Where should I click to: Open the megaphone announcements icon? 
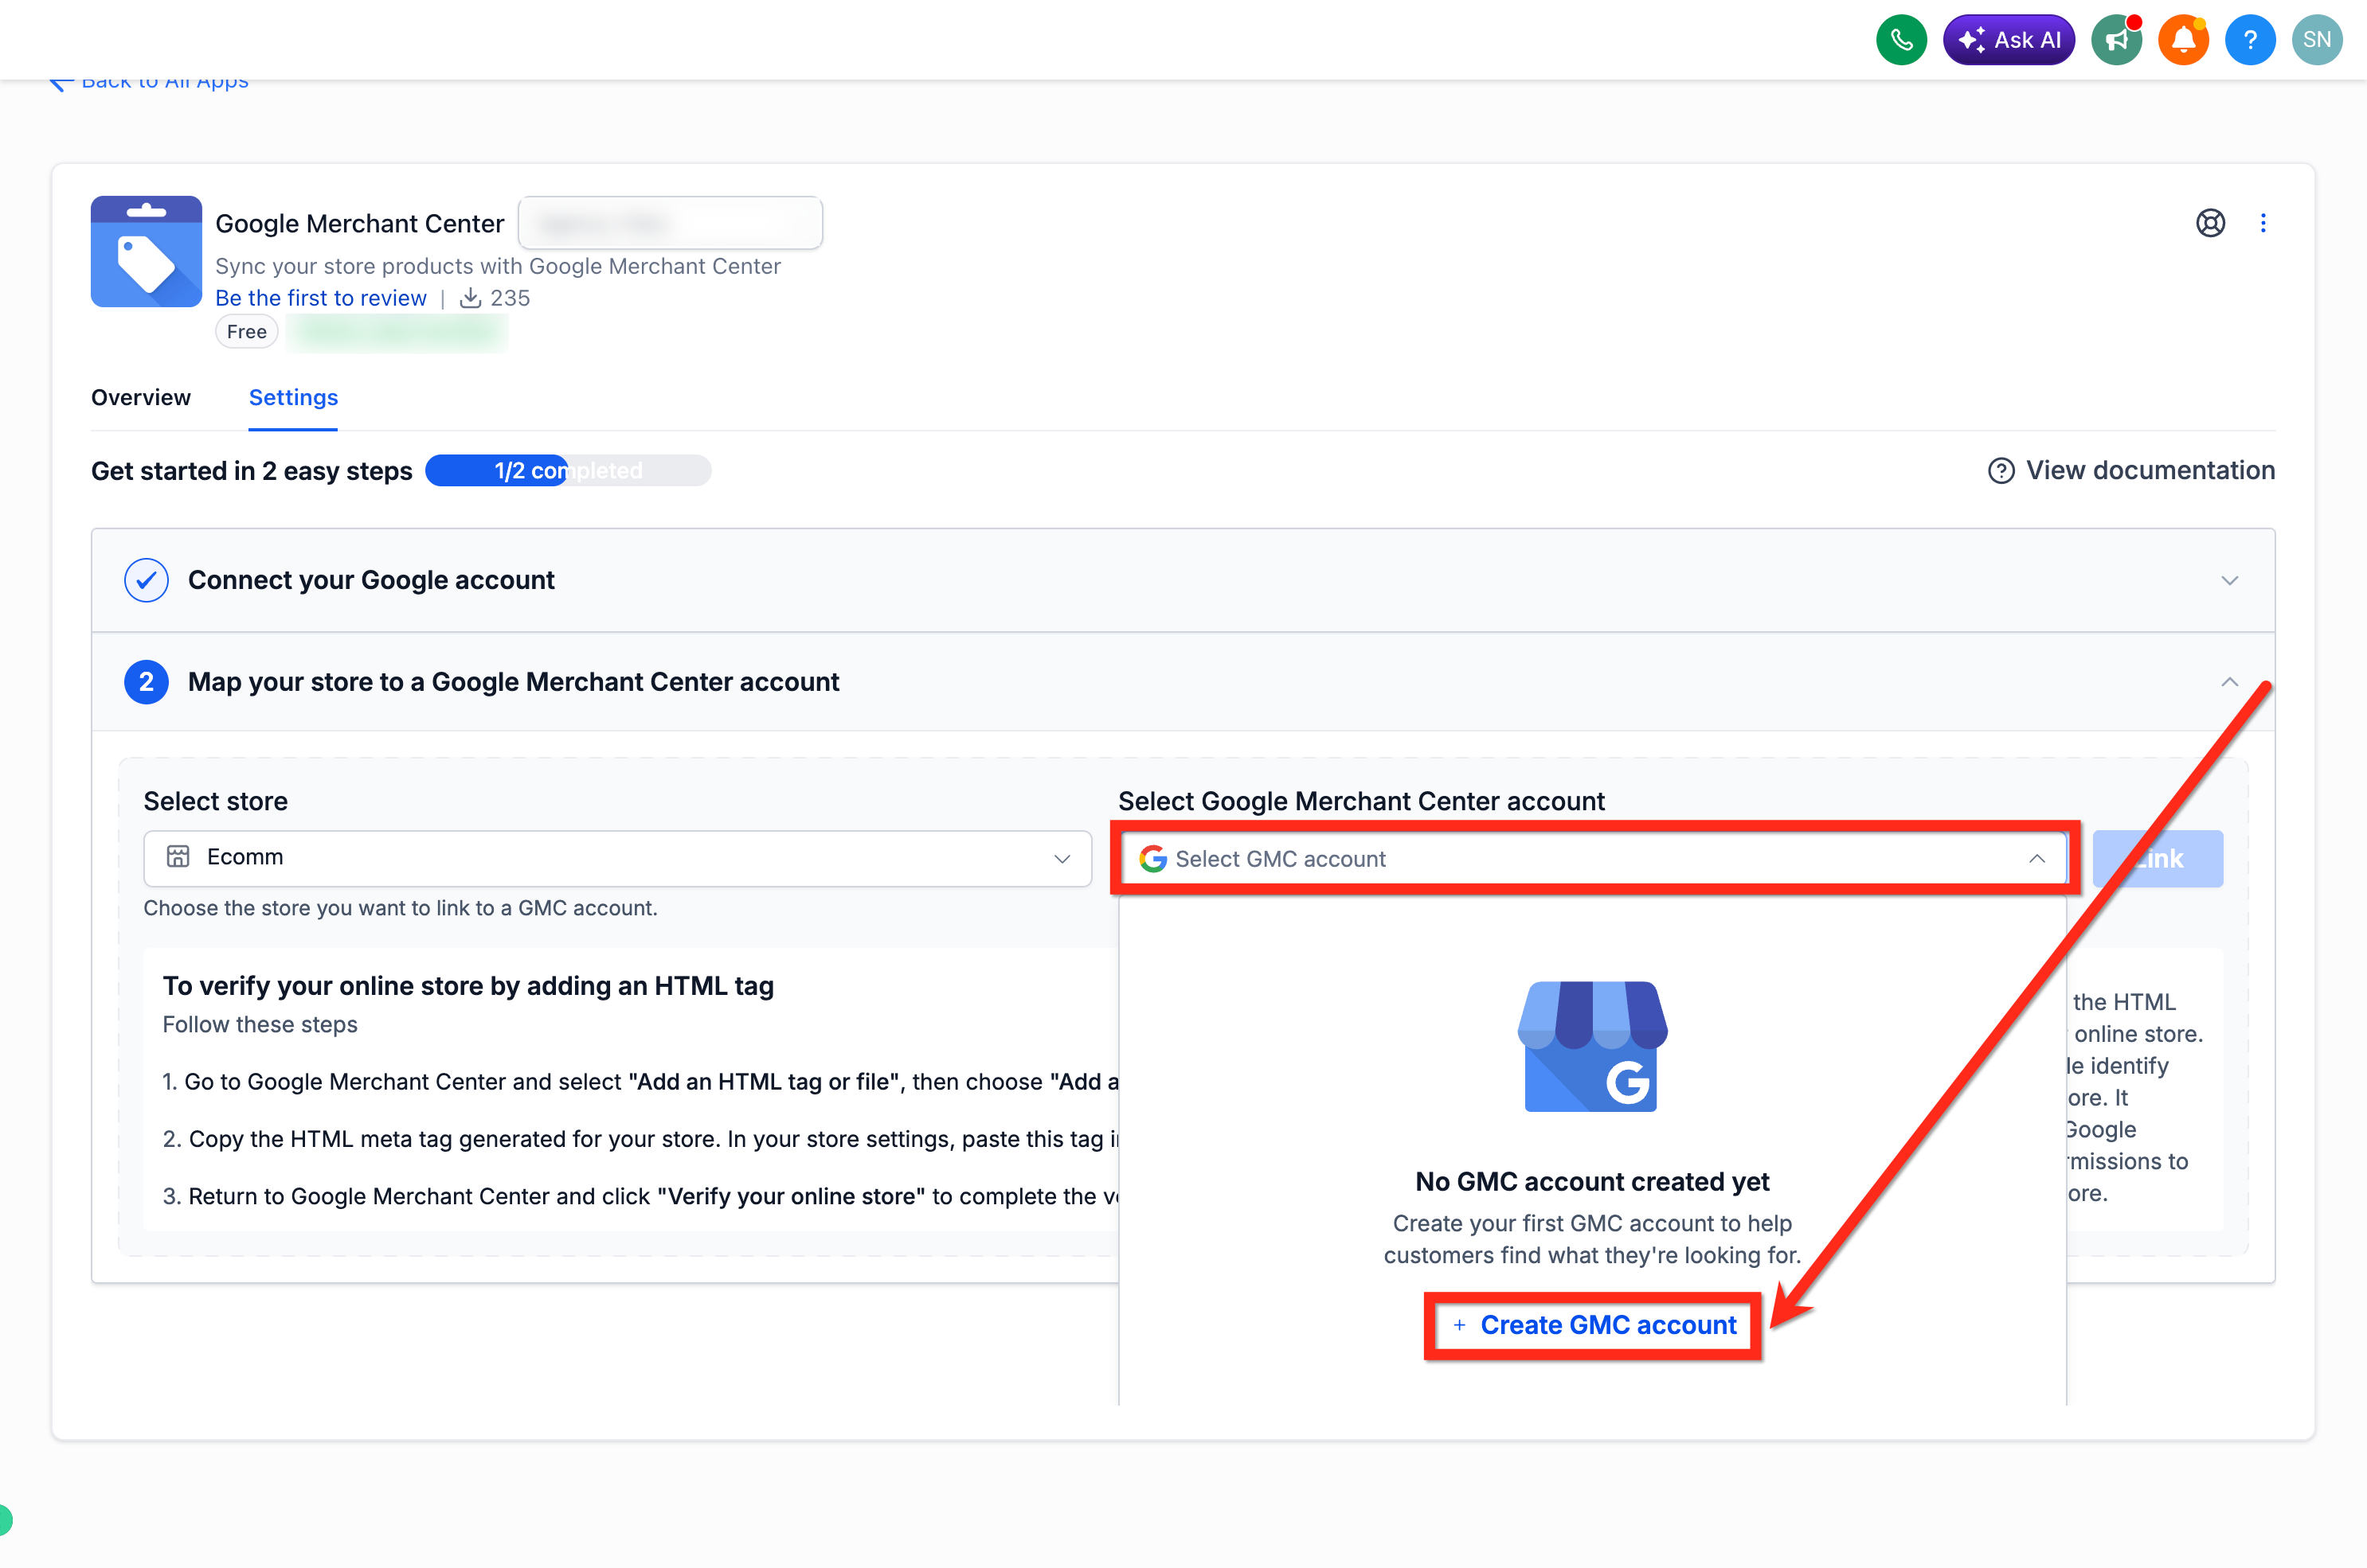pyautogui.click(x=2117, y=40)
